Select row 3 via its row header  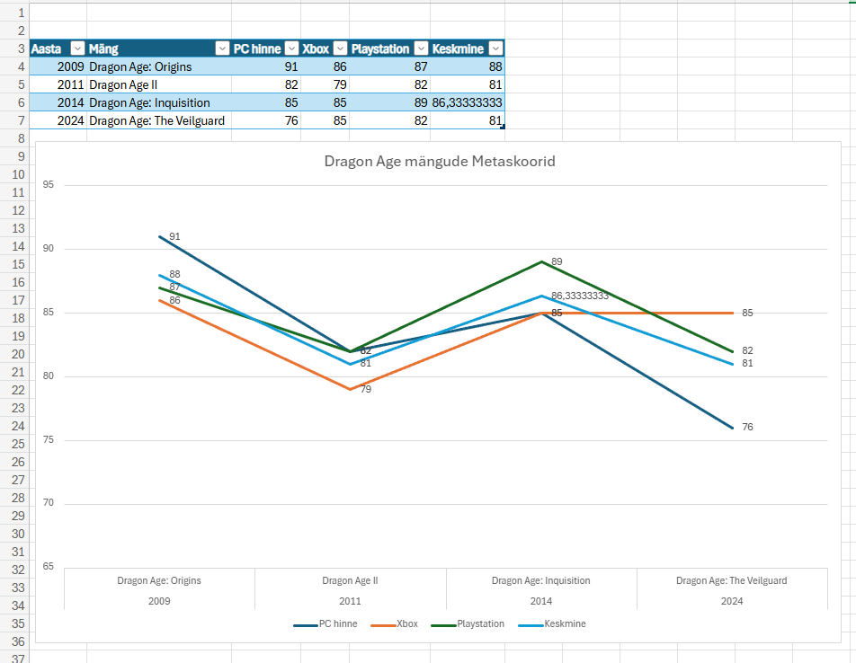tap(14, 49)
